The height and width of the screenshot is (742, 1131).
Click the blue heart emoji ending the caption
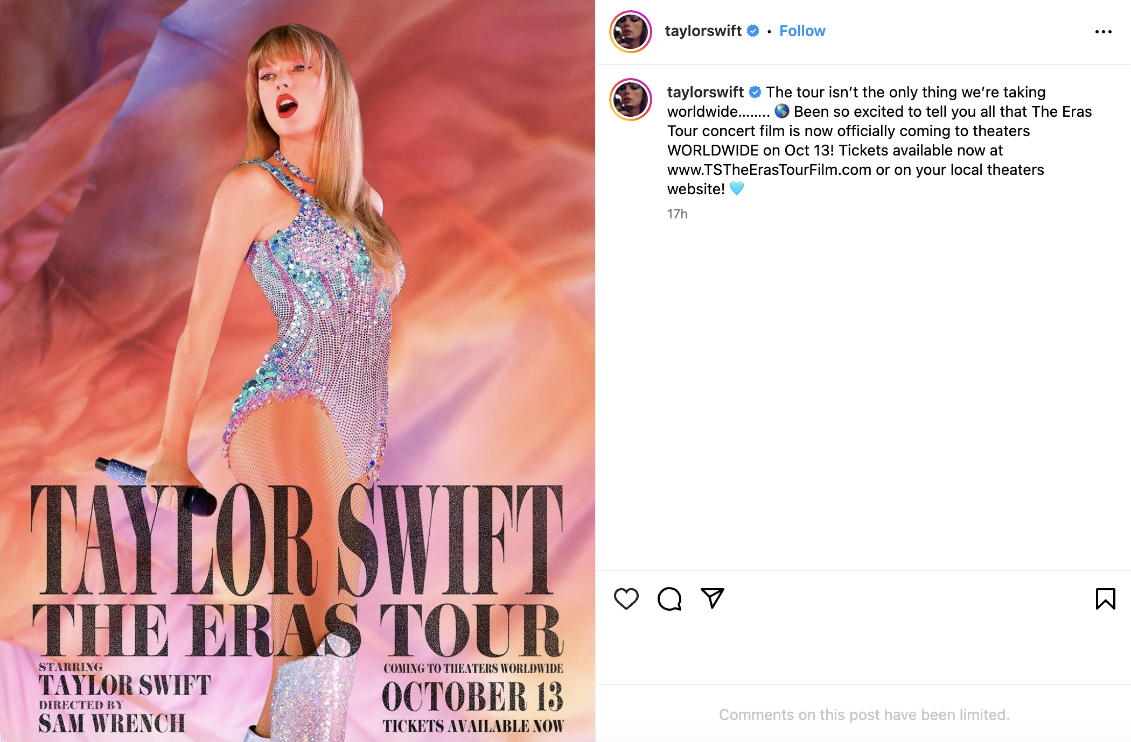(x=736, y=189)
